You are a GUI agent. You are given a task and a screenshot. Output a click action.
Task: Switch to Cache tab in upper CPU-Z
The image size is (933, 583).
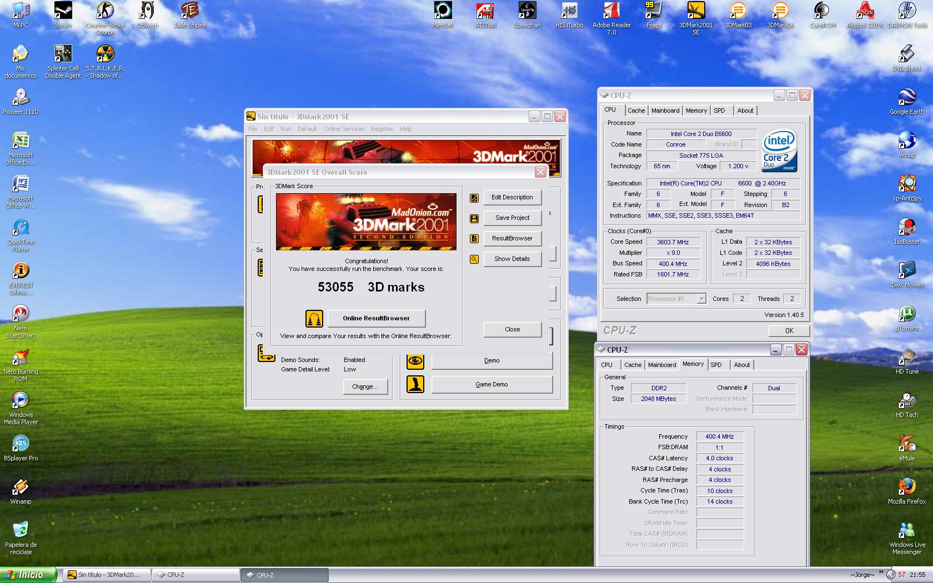pos(636,110)
